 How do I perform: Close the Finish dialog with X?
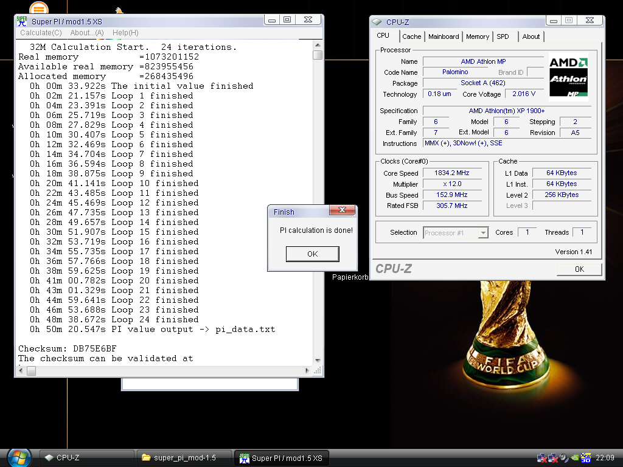(342, 210)
